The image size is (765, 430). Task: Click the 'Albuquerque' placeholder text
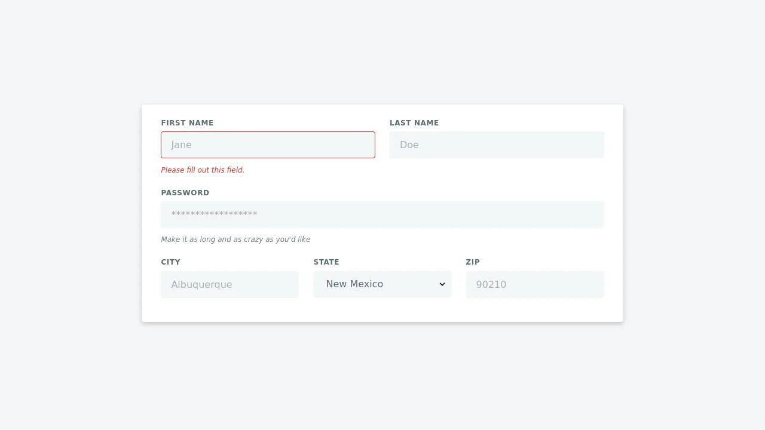tap(201, 285)
